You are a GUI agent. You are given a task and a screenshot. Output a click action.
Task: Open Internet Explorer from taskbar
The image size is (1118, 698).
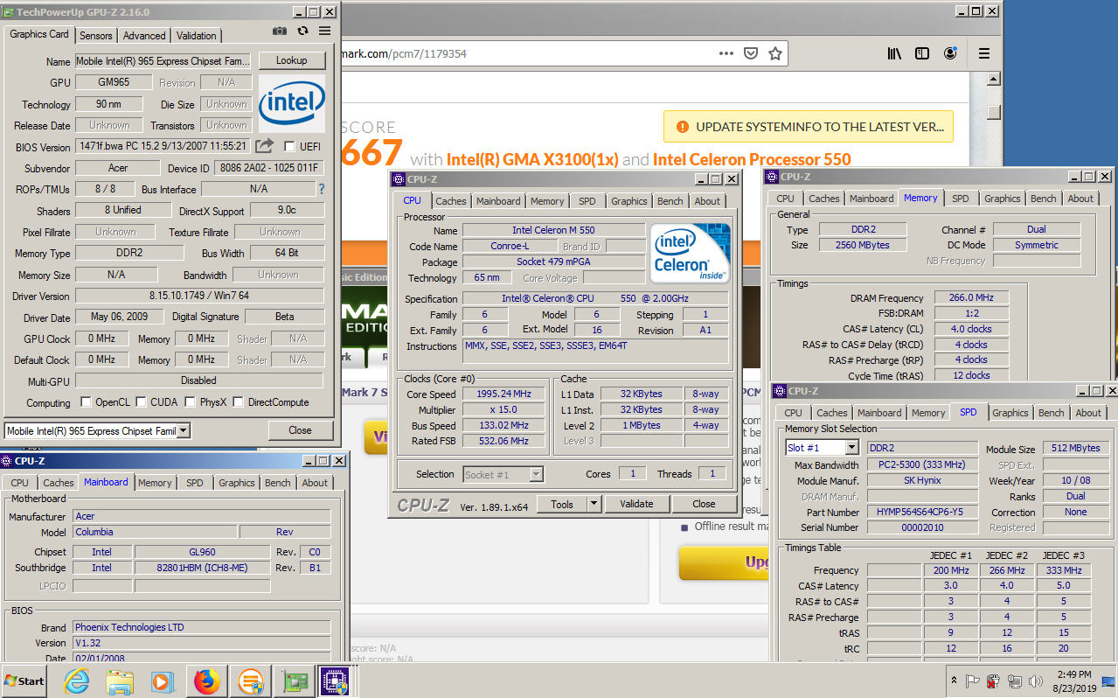click(x=77, y=681)
